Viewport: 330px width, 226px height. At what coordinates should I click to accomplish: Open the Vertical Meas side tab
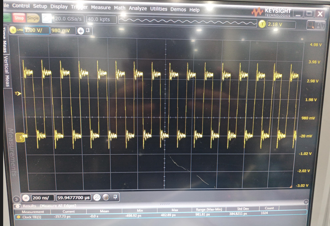click(x=7, y=71)
